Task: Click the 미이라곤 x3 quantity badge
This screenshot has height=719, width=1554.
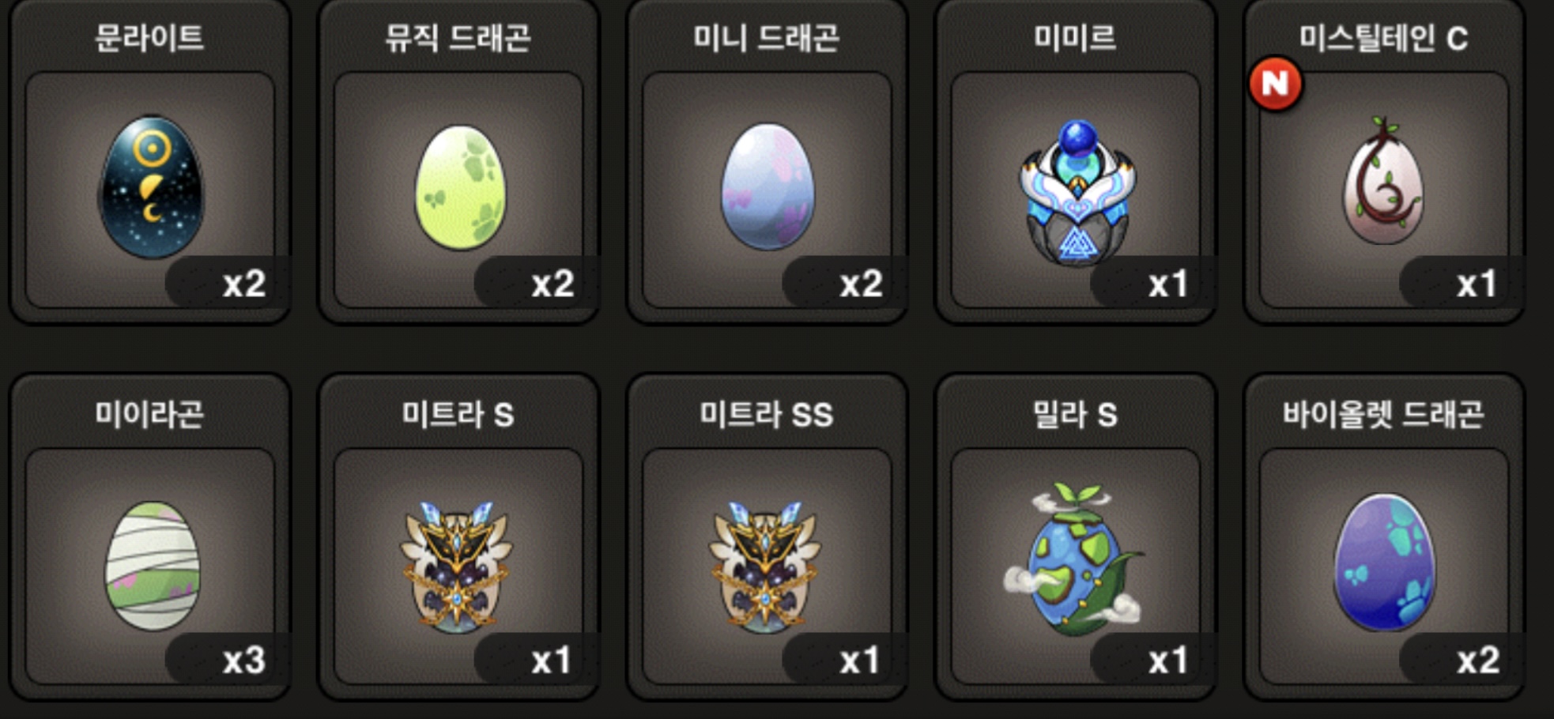Action: pos(227,660)
